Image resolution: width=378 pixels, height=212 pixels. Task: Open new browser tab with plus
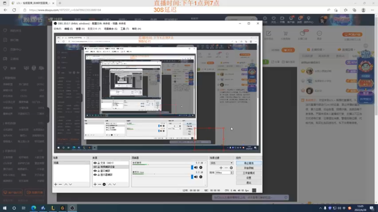60,3
